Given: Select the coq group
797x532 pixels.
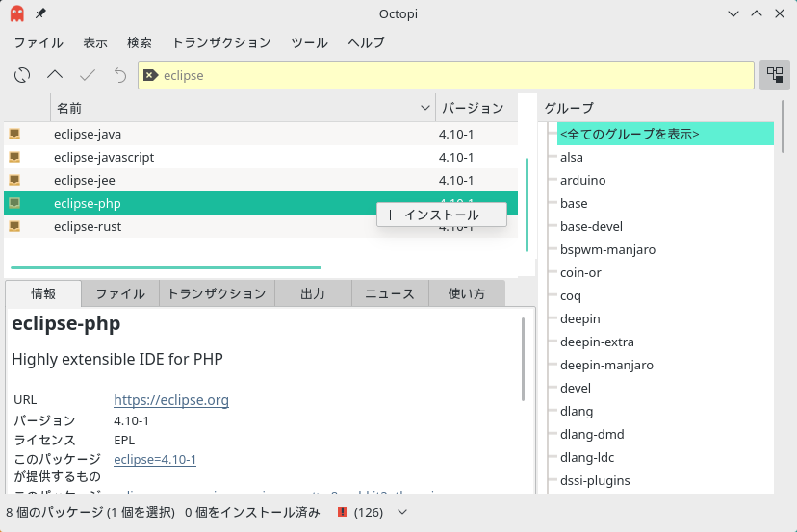Looking at the screenshot, I should 570,295.
